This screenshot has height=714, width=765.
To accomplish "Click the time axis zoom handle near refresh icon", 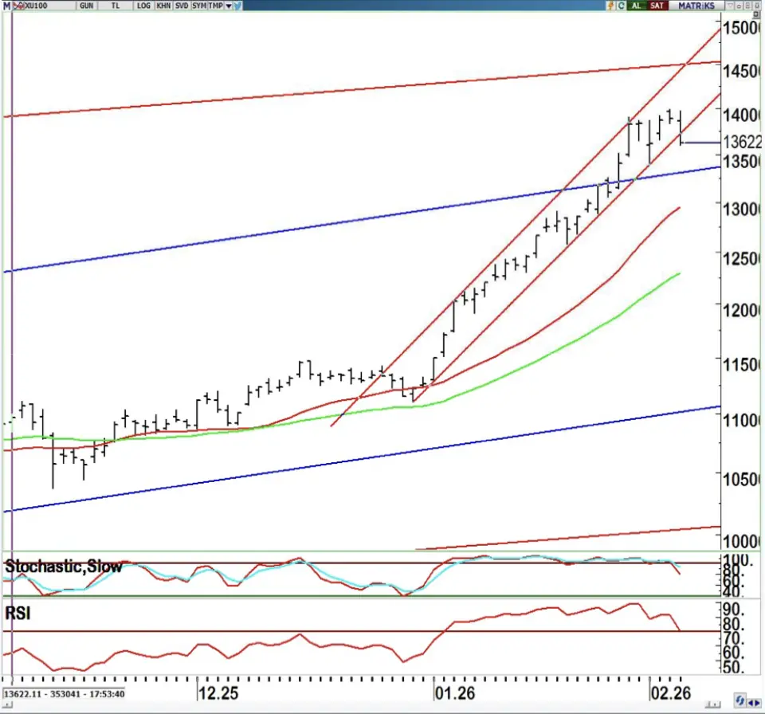I will point(713,702).
